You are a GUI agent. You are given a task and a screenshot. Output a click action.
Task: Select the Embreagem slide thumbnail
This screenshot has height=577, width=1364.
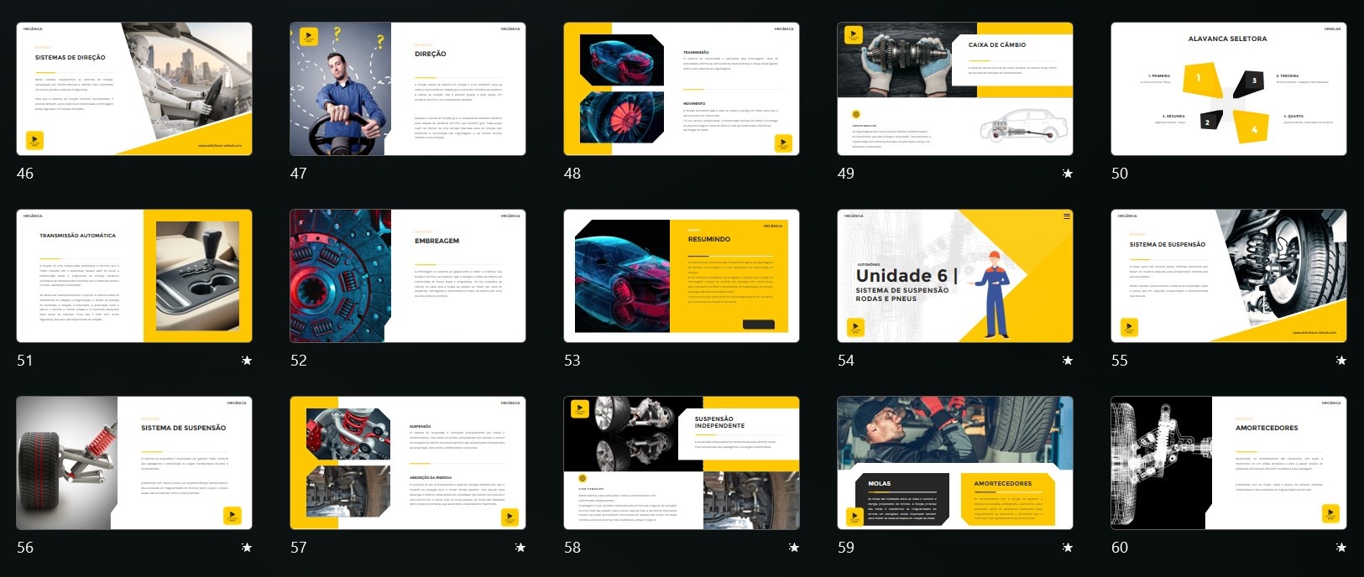click(408, 276)
